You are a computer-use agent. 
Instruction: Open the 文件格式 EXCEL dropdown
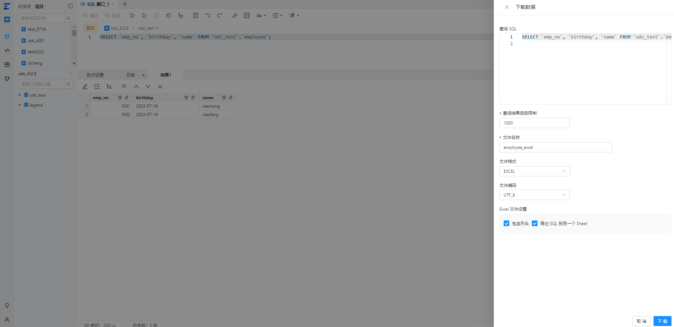click(x=534, y=171)
